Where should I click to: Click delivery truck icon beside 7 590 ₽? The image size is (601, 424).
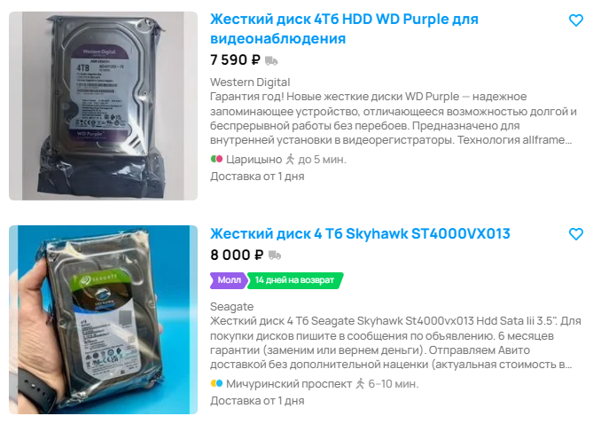(271, 60)
